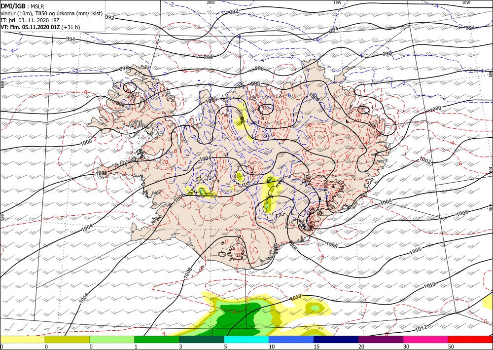The height and width of the screenshot is (350, 493).
Task: Select the medium green legend swatch
Action: (x=157, y=339)
